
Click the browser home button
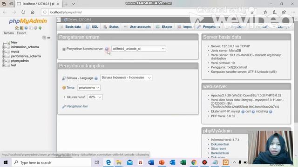(x=33, y=12)
